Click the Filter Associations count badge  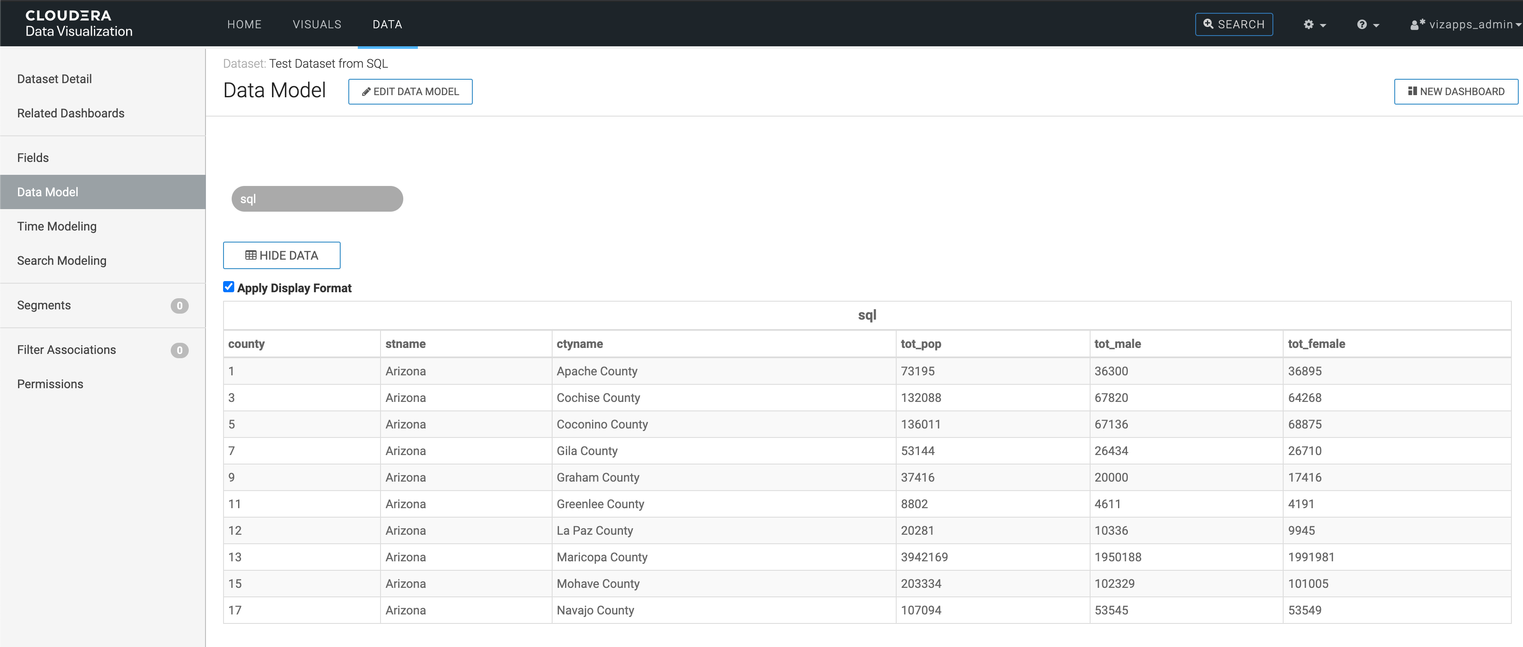coord(179,350)
